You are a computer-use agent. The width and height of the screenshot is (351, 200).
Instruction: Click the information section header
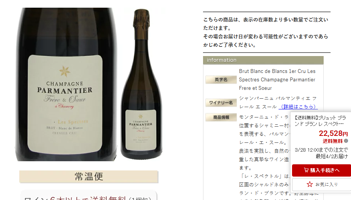[263, 60]
